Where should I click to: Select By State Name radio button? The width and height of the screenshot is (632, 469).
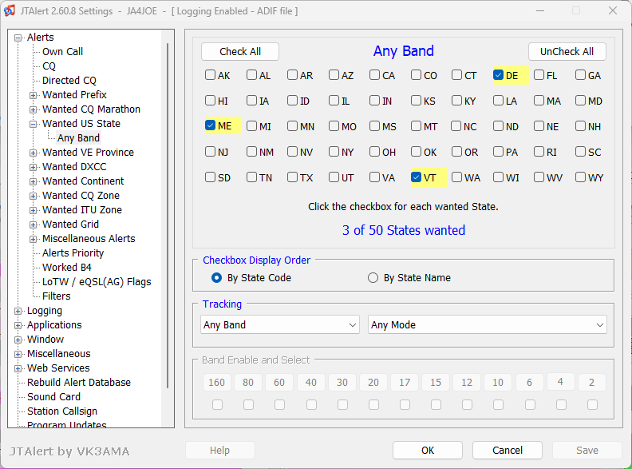coord(373,278)
